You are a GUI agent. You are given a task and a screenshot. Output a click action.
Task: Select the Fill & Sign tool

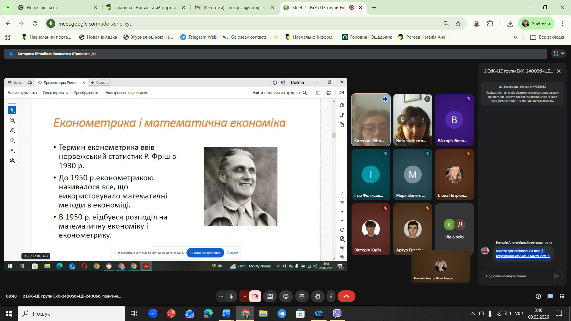click(x=12, y=160)
